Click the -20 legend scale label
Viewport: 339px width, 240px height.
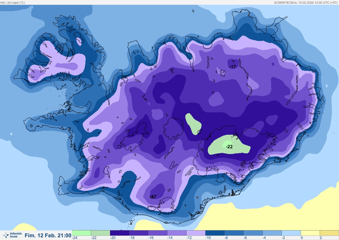pos(113,238)
